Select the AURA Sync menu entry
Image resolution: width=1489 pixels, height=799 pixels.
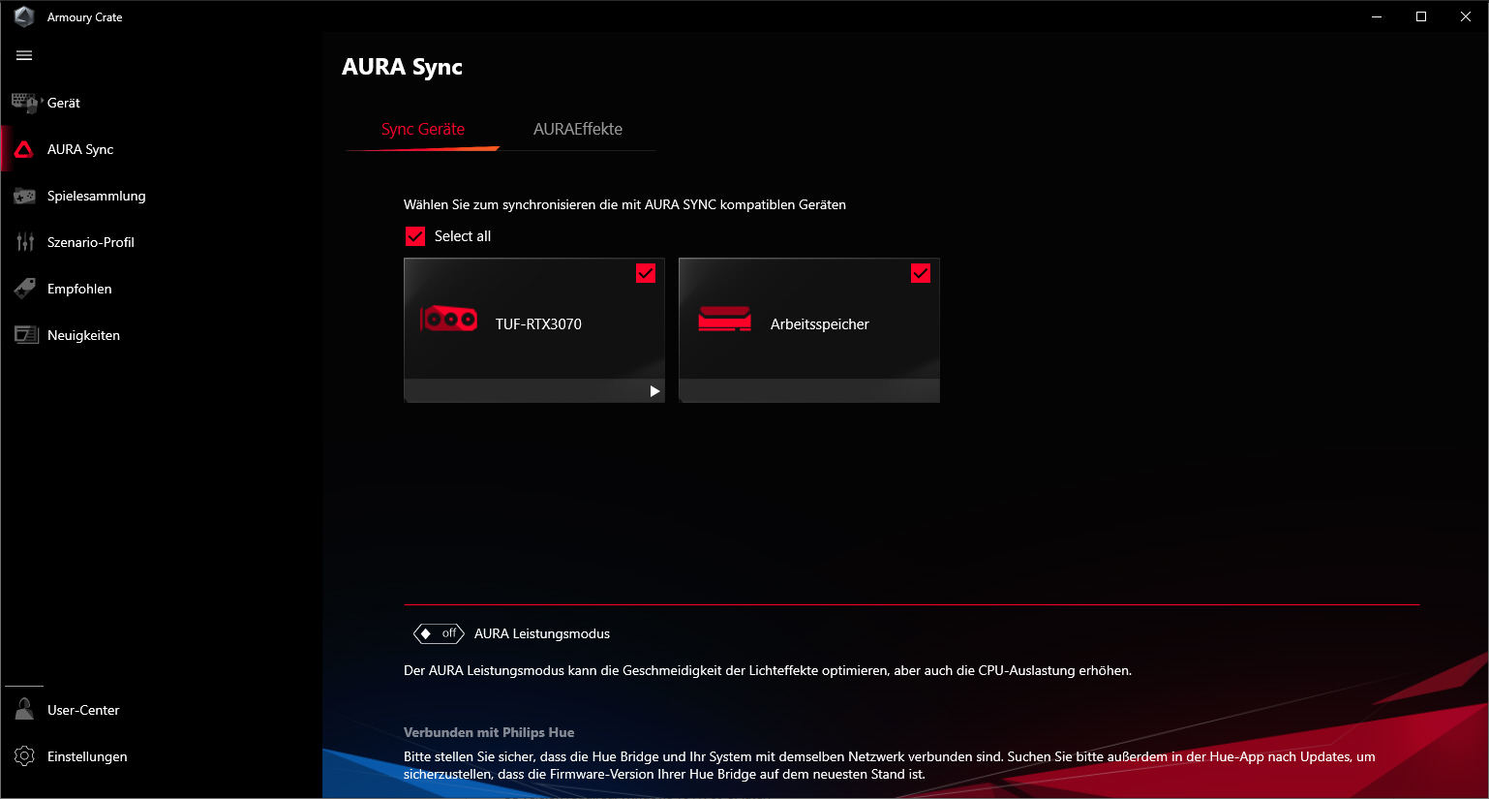point(161,149)
